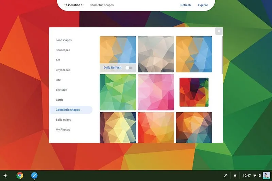Click the blue wallpaper picker app icon
The width and height of the screenshot is (272, 181).
(x=34, y=175)
